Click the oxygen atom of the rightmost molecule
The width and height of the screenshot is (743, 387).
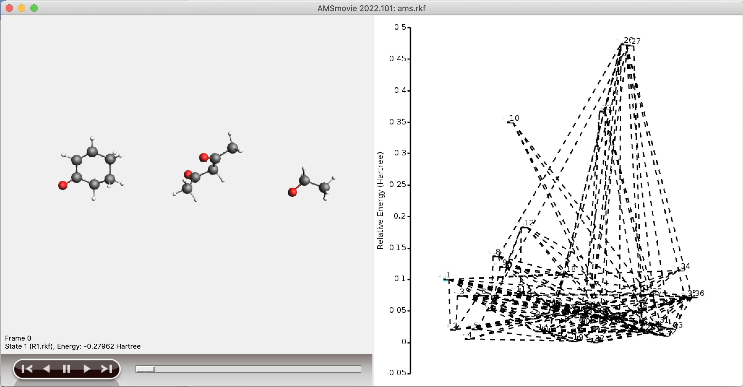[292, 192]
